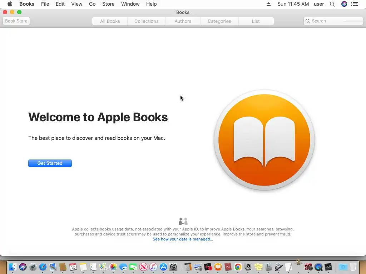Click the Get Started button
Viewport: 366px width, 274px height.
(x=50, y=163)
